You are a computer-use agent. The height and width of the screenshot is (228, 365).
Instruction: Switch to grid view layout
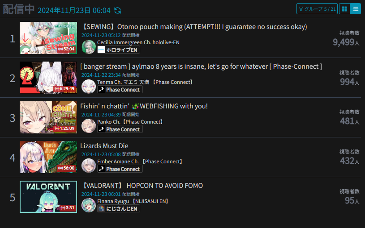344,9
